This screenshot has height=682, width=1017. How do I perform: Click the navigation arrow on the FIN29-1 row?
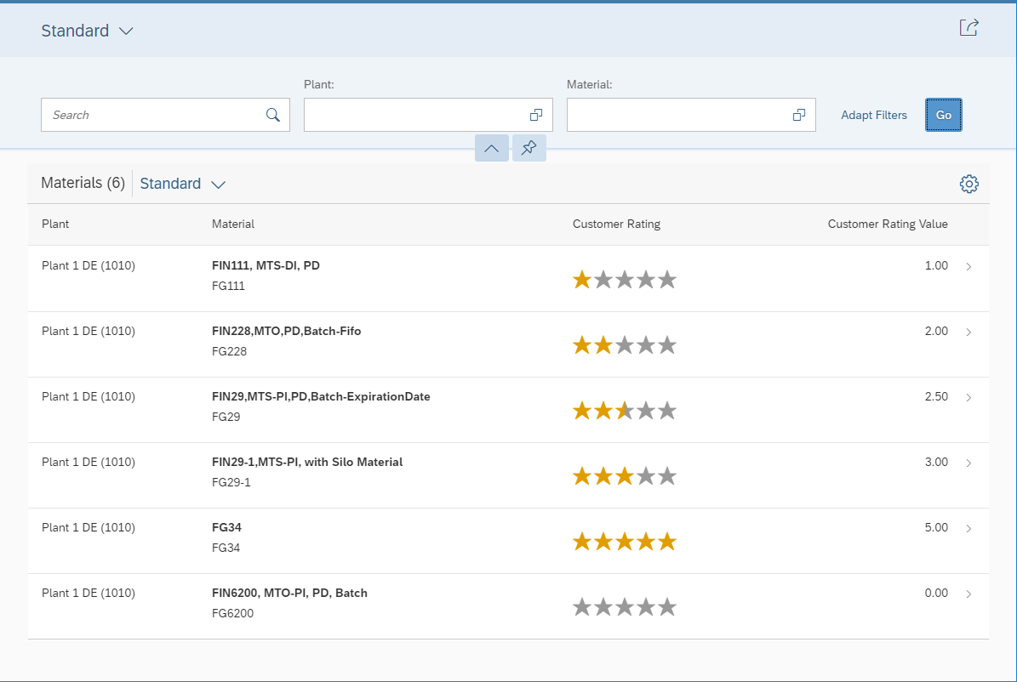point(968,462)
